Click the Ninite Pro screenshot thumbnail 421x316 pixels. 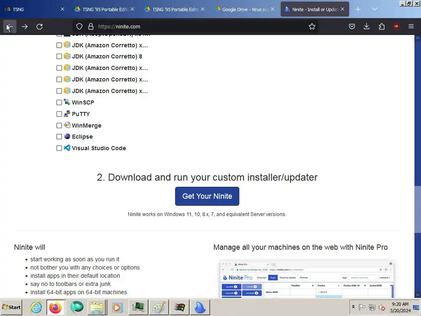click(x=307, y=279)
